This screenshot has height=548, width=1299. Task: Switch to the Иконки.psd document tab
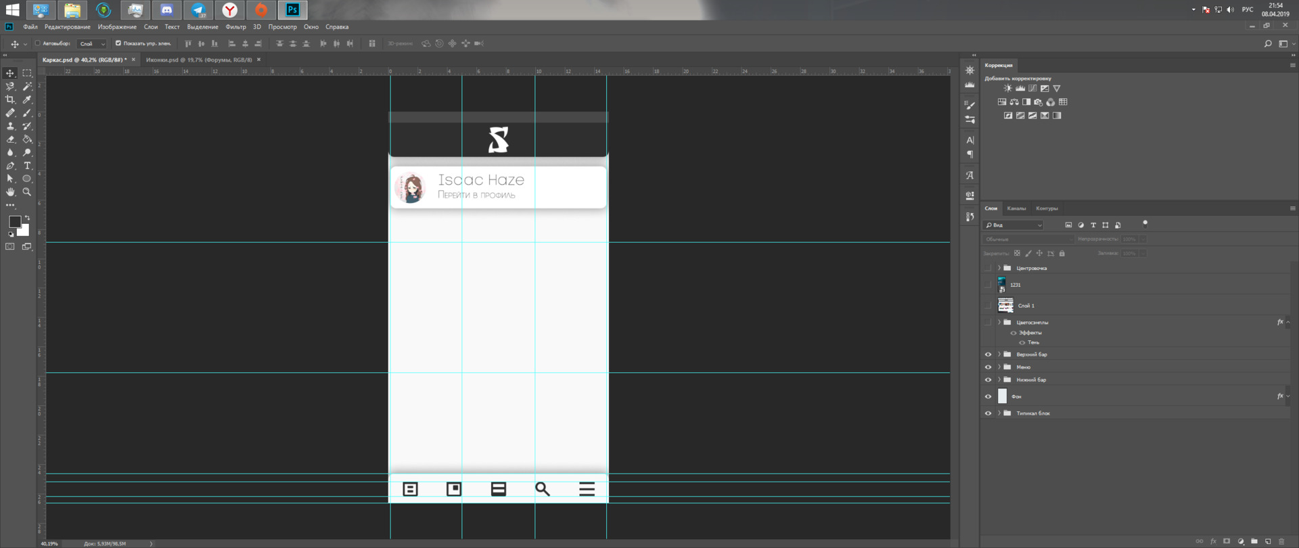[x=198, y=60]
